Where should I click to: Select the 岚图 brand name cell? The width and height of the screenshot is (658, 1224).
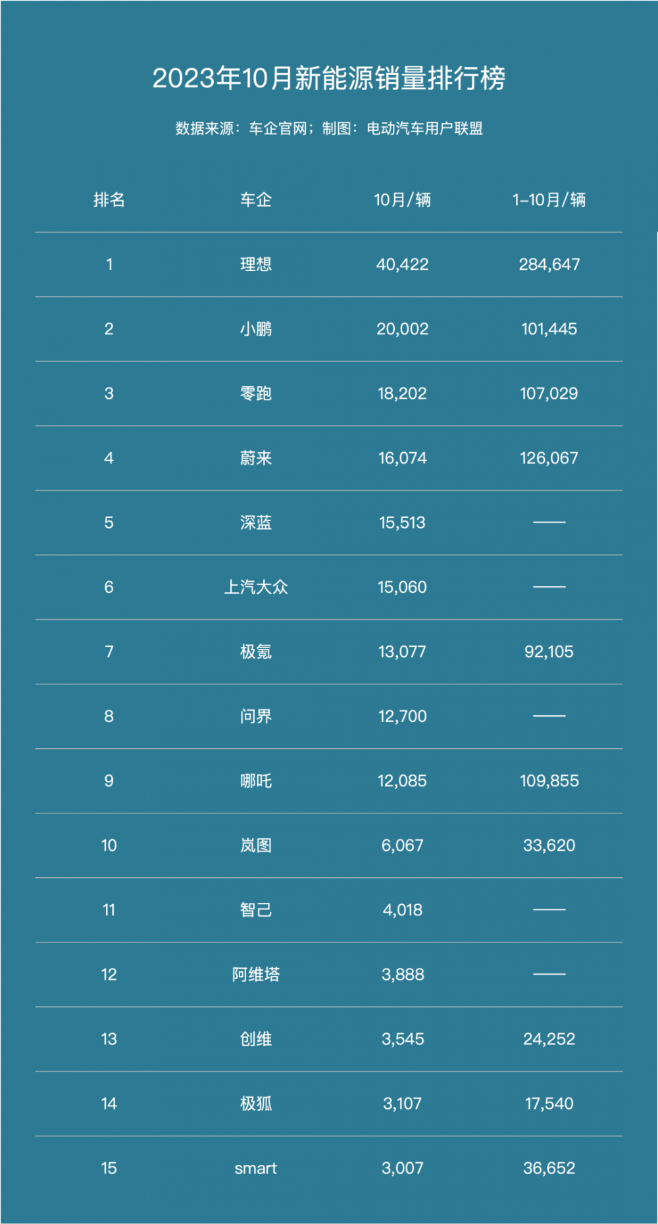[256, 845]
